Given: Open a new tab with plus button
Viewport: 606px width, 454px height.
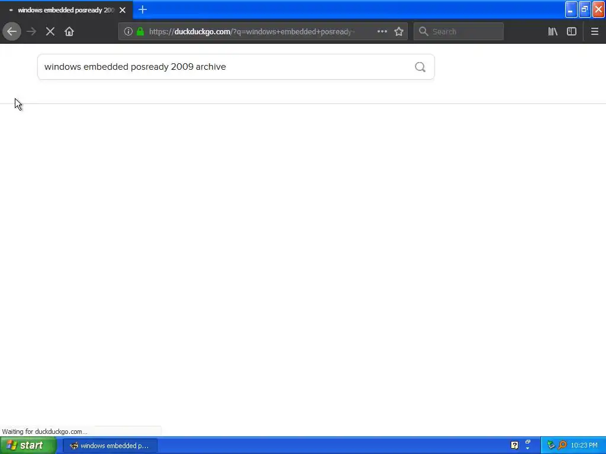Looking at the screenshot, I should click(143, 9).
